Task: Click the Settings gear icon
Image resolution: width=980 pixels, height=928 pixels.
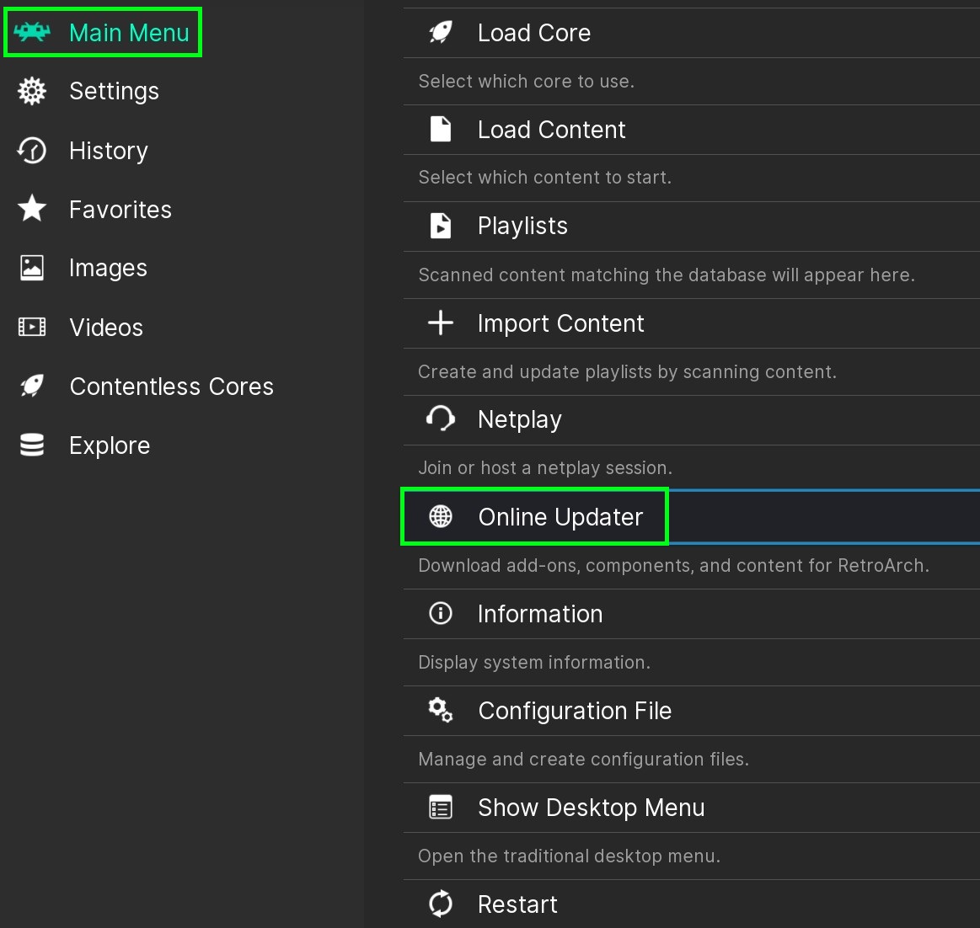Action: coord(32,91)
